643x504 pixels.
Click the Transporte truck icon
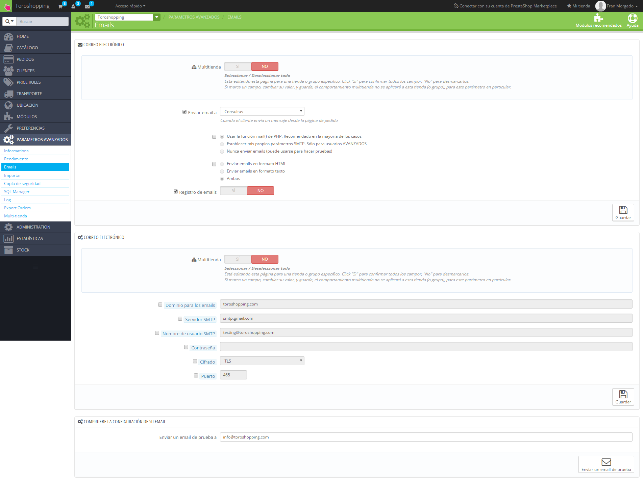8,94
